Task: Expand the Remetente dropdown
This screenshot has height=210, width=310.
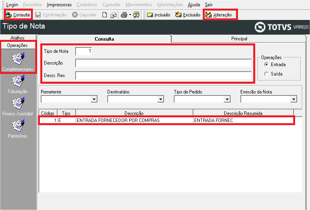Action: [x=94, y=99]
